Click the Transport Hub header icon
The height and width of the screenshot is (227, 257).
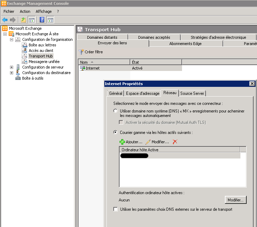pyautogui.click(x=80, y=29)
